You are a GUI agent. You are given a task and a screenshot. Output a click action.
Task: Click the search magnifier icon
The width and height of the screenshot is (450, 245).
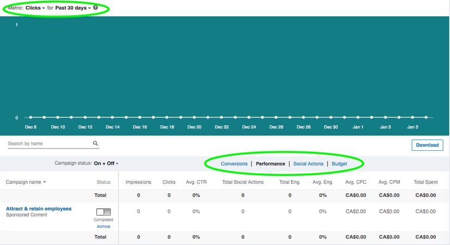coord(96,143)
